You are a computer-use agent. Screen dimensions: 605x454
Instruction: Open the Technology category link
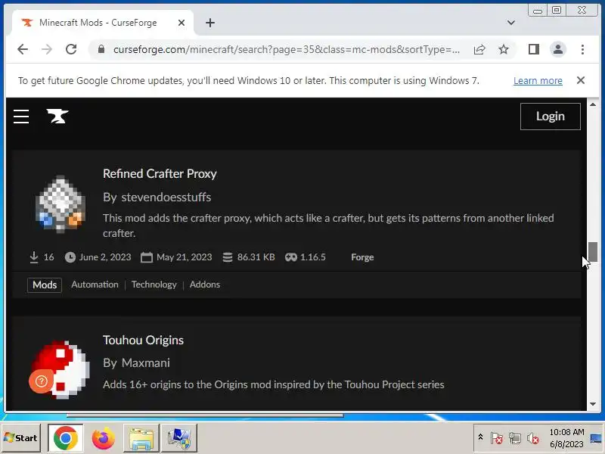[x=154, y=285]
